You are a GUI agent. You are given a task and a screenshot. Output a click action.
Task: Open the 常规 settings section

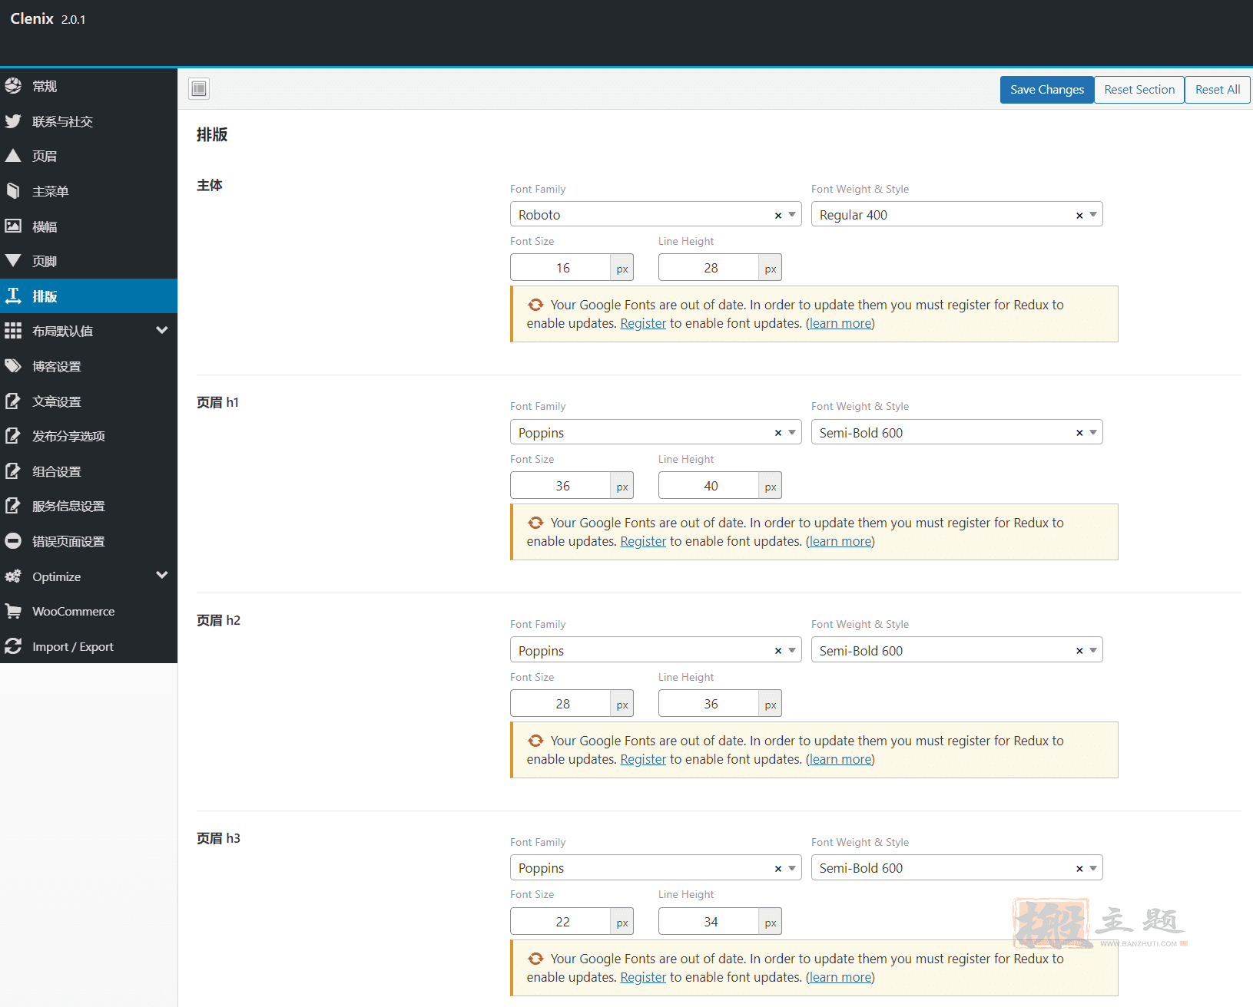tap(88, 86)
